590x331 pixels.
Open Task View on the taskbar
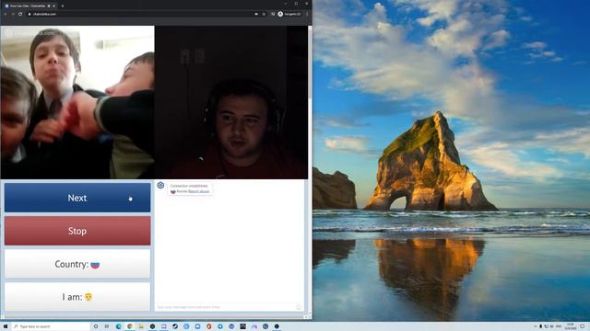[107, 326]
